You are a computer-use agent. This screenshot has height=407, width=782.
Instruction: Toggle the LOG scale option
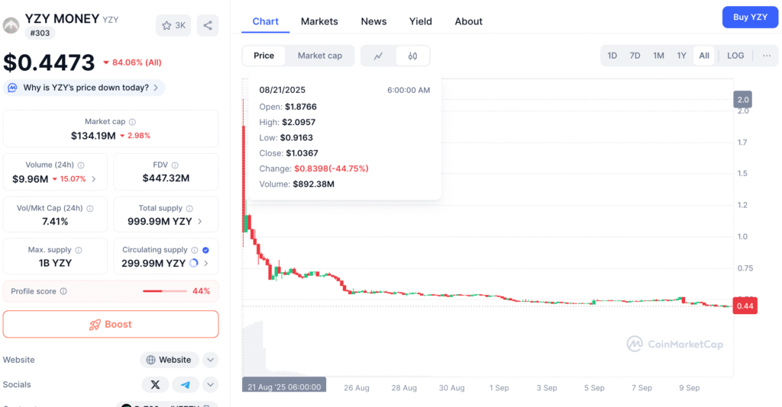(735, 56)
